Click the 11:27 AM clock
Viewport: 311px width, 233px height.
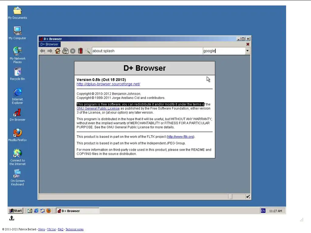point(275,211)
